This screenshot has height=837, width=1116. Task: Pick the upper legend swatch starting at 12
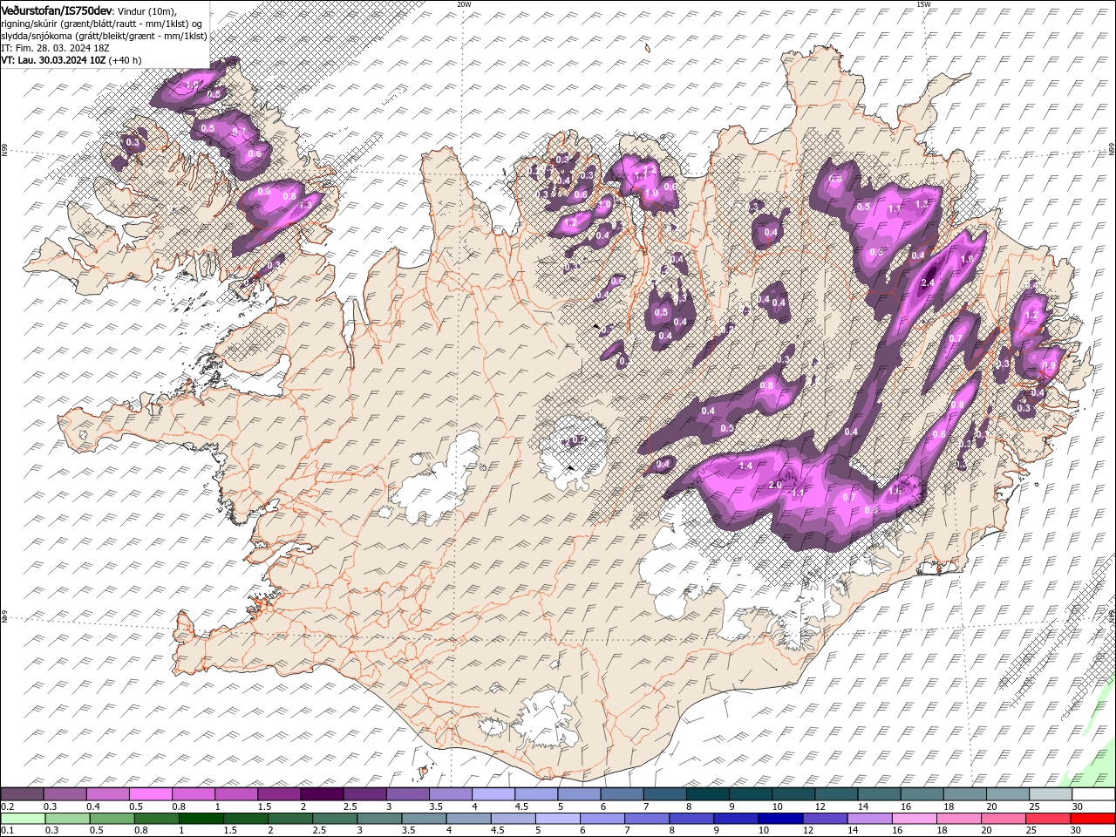(836, 794)
